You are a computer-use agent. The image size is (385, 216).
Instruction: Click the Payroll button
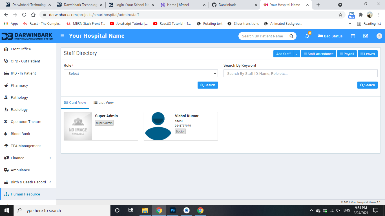point(347,54)
